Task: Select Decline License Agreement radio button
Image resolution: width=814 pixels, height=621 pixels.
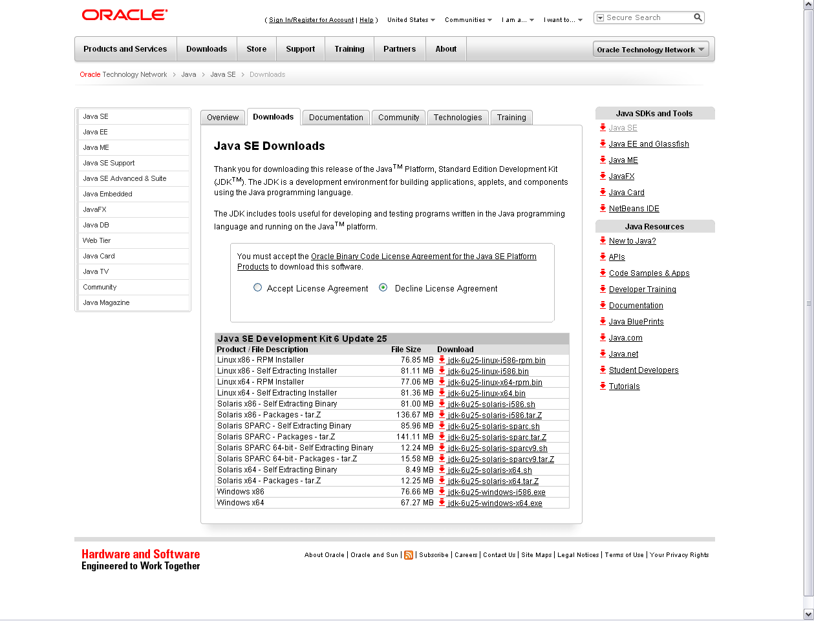Action: click(383, 288)
